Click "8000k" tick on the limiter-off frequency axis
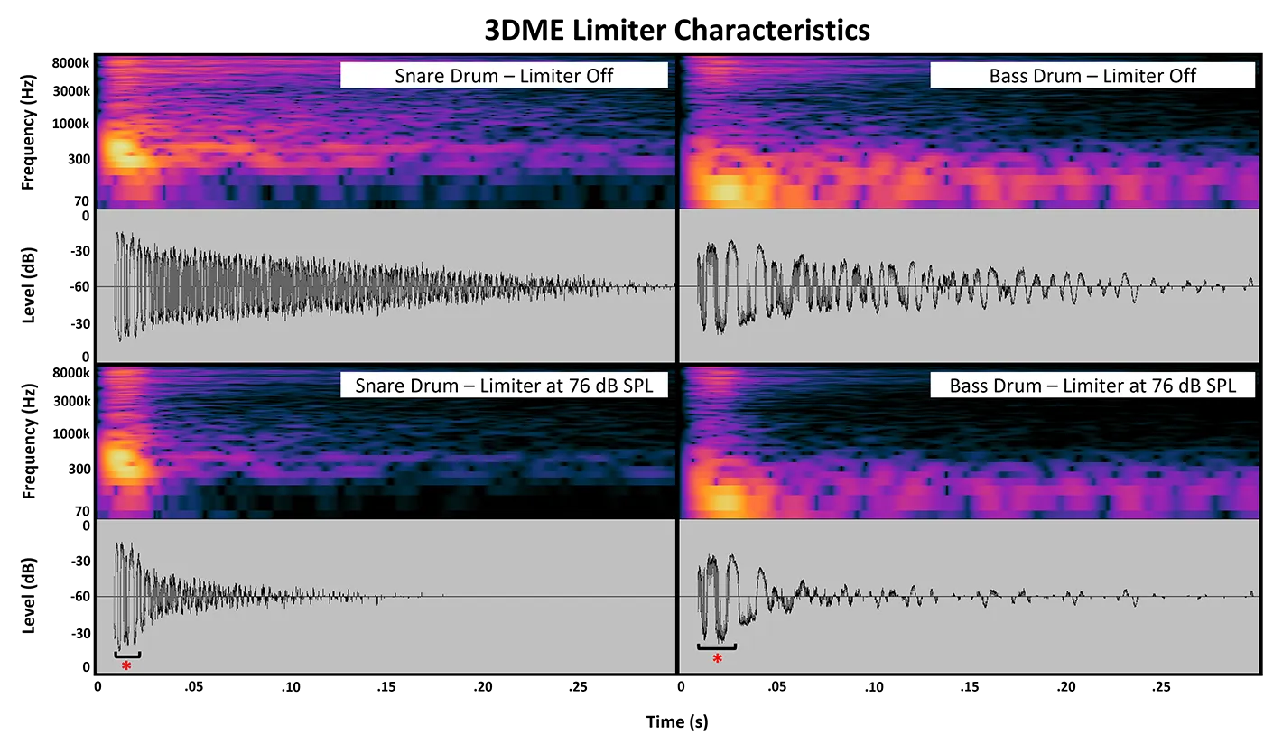The image size is (1264, 744). click(x=70, y=63)
